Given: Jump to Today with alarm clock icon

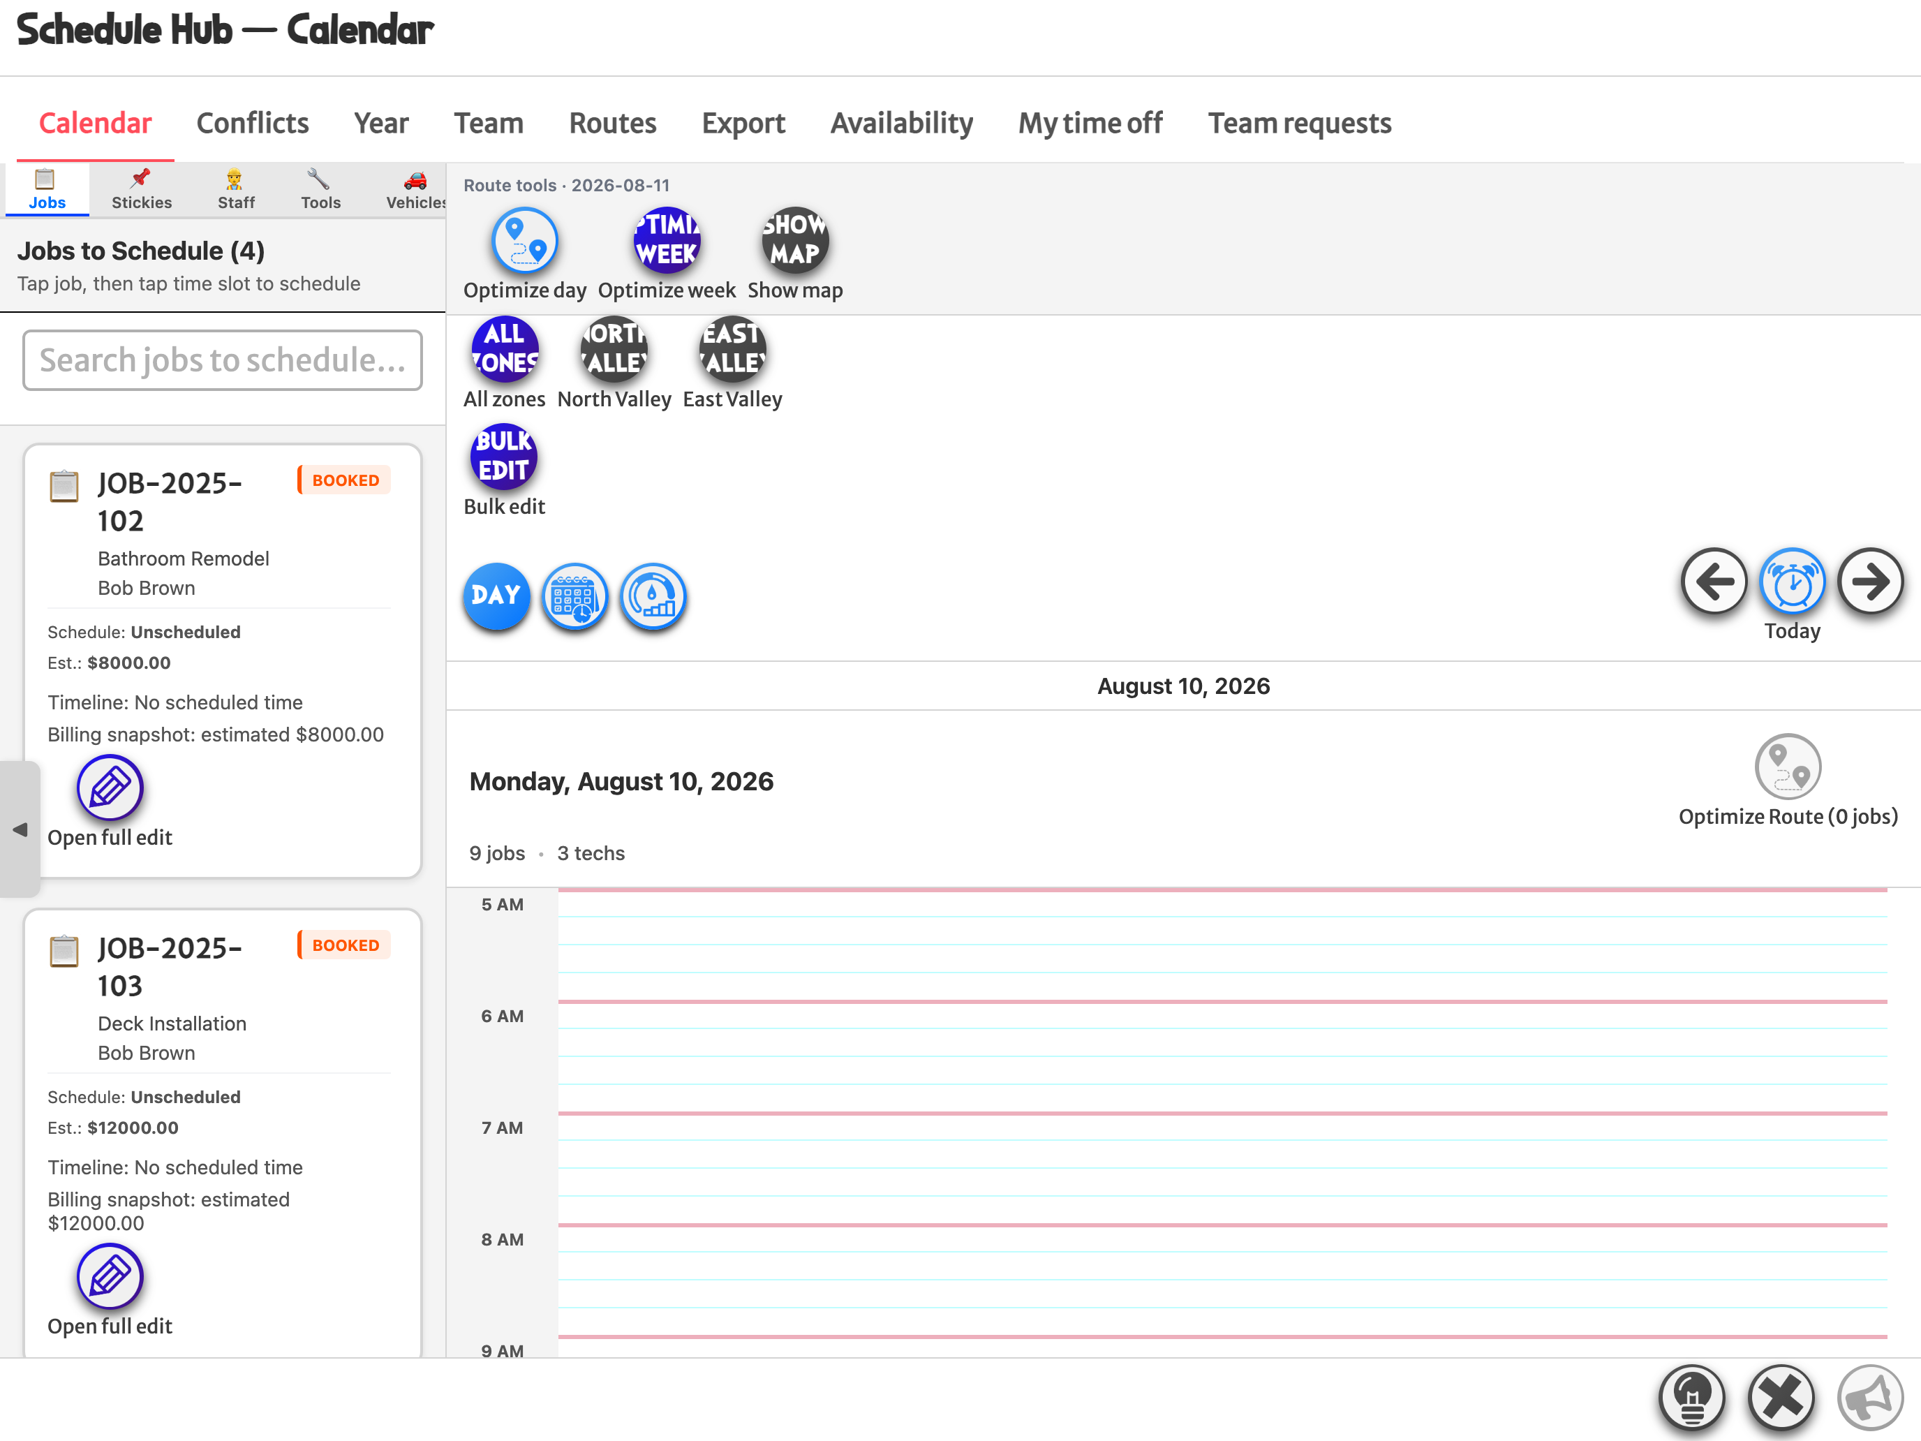Looking at the screenshot, I should pyautogui.click(x=1792, y=581).
